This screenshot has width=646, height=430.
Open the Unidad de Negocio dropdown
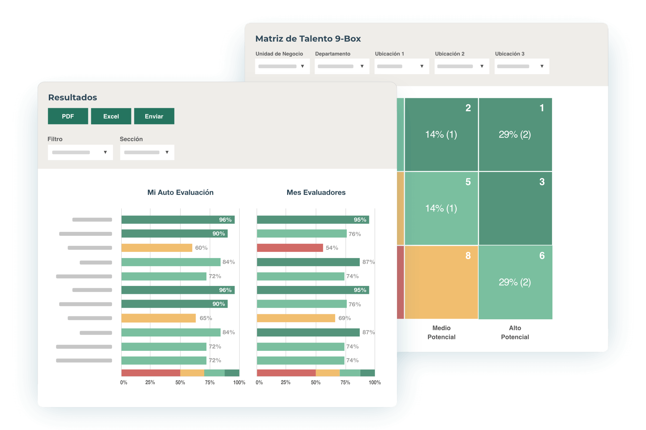click(x=282, y=66)
